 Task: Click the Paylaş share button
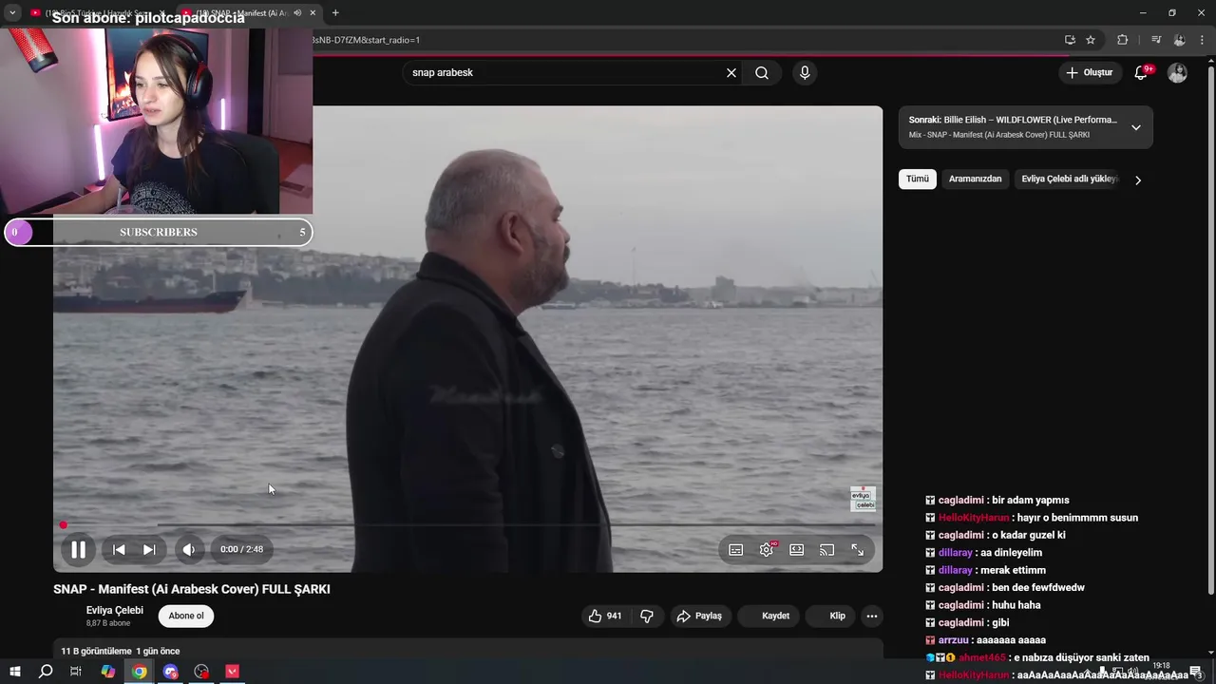click(x=699, y=616)
